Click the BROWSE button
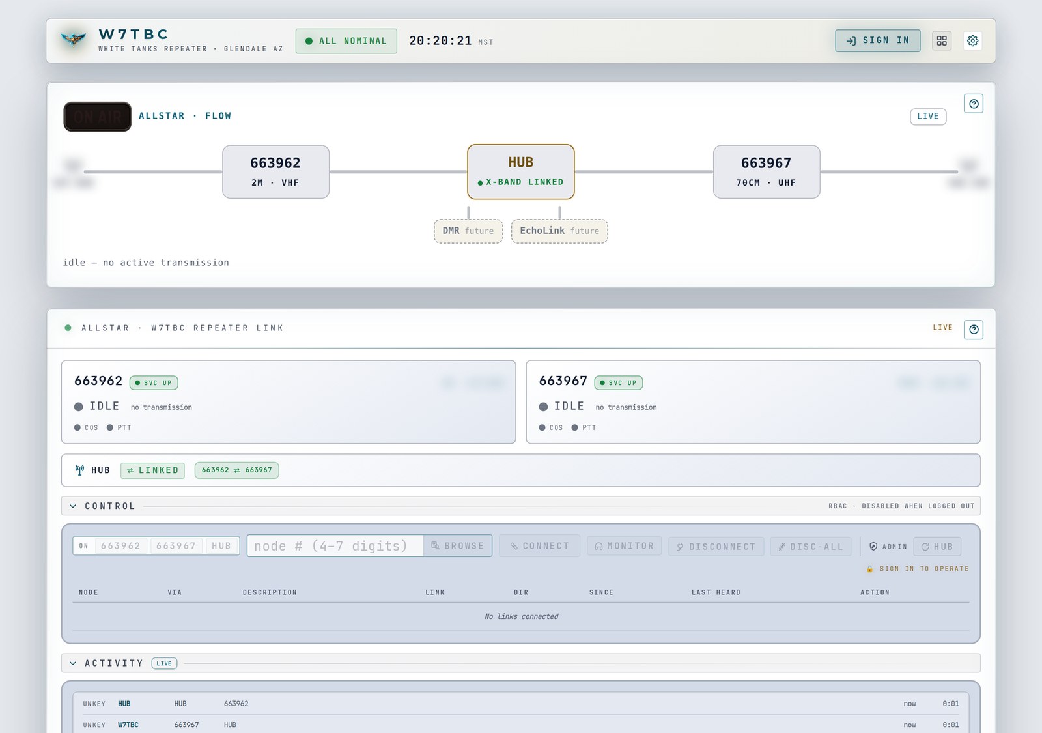 pos(458,546)
